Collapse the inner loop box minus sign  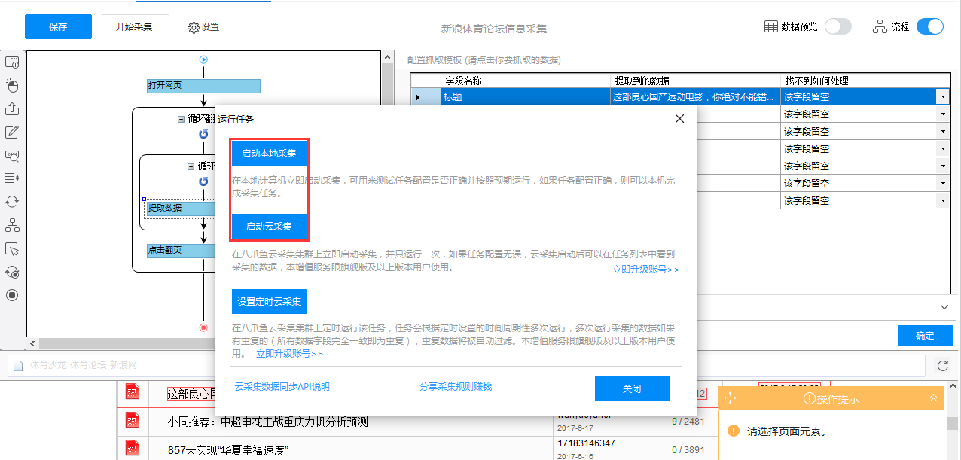click(x=191, y=166)
